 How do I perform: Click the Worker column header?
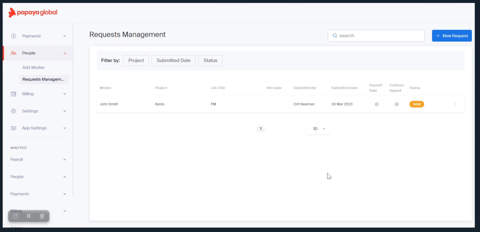coord(105,88)
